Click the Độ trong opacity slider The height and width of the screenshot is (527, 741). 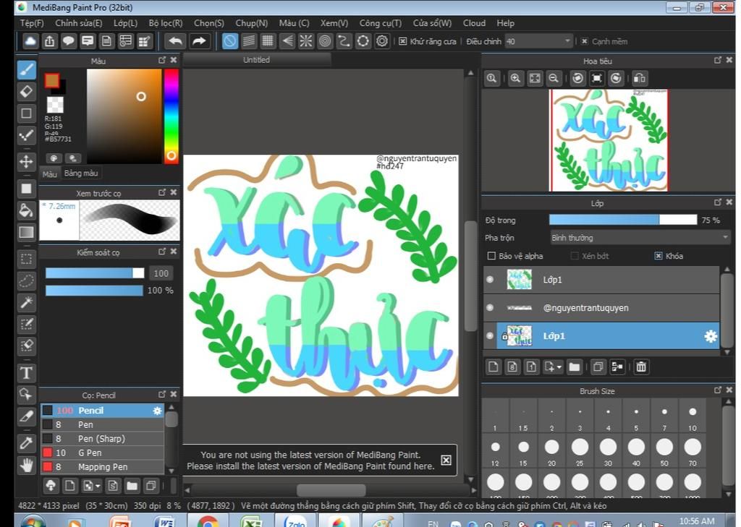coord(623,220)
